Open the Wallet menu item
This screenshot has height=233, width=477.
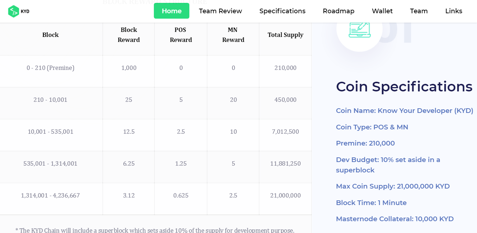pos(382,11)
